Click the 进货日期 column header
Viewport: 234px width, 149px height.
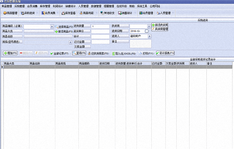click(x=107, y=63)
